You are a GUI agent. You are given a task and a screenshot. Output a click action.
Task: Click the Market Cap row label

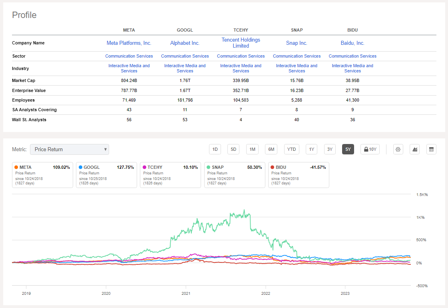24,81
